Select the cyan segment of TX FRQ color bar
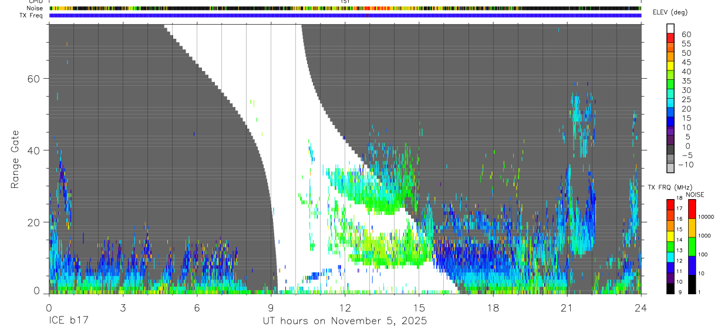This screenshot has width=721, height=333. [671, 257]
